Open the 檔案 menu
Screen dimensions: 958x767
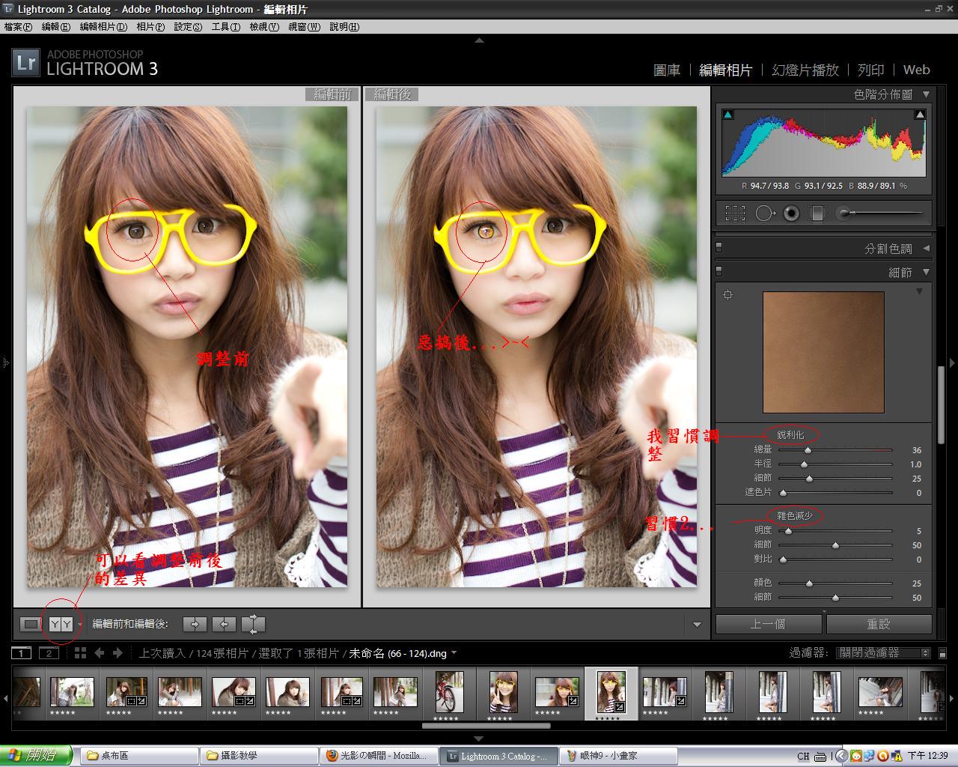(18, 27)
